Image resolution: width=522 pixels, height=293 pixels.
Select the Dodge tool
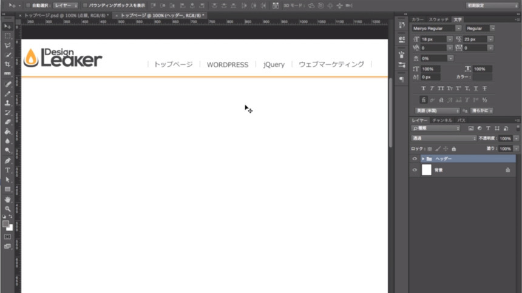pyautogui.click(x=7, y=150)
